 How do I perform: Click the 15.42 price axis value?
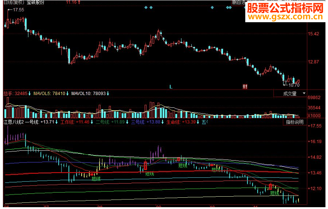click(x=313, y=34)
